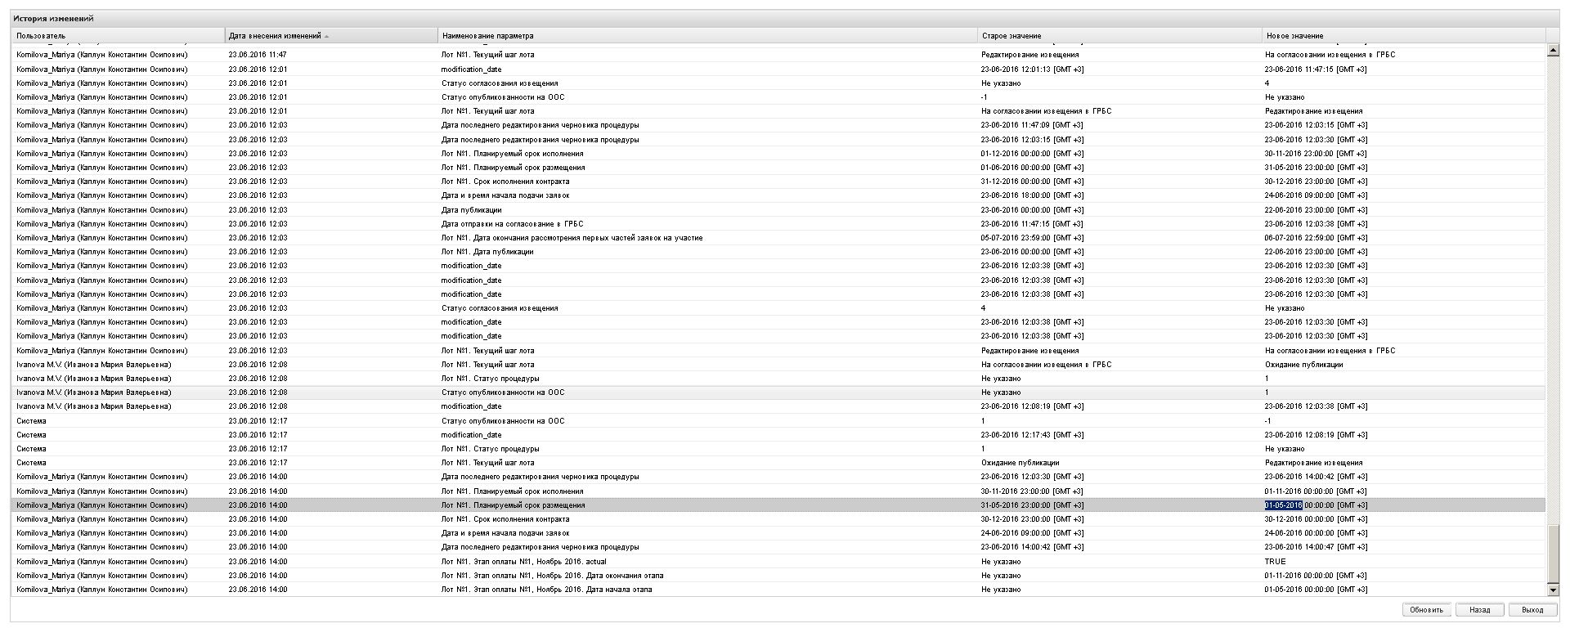This screenshot has width=1570, height=628.
Task: Click the Дата внесения изменений header
Action: click(331, 36)
